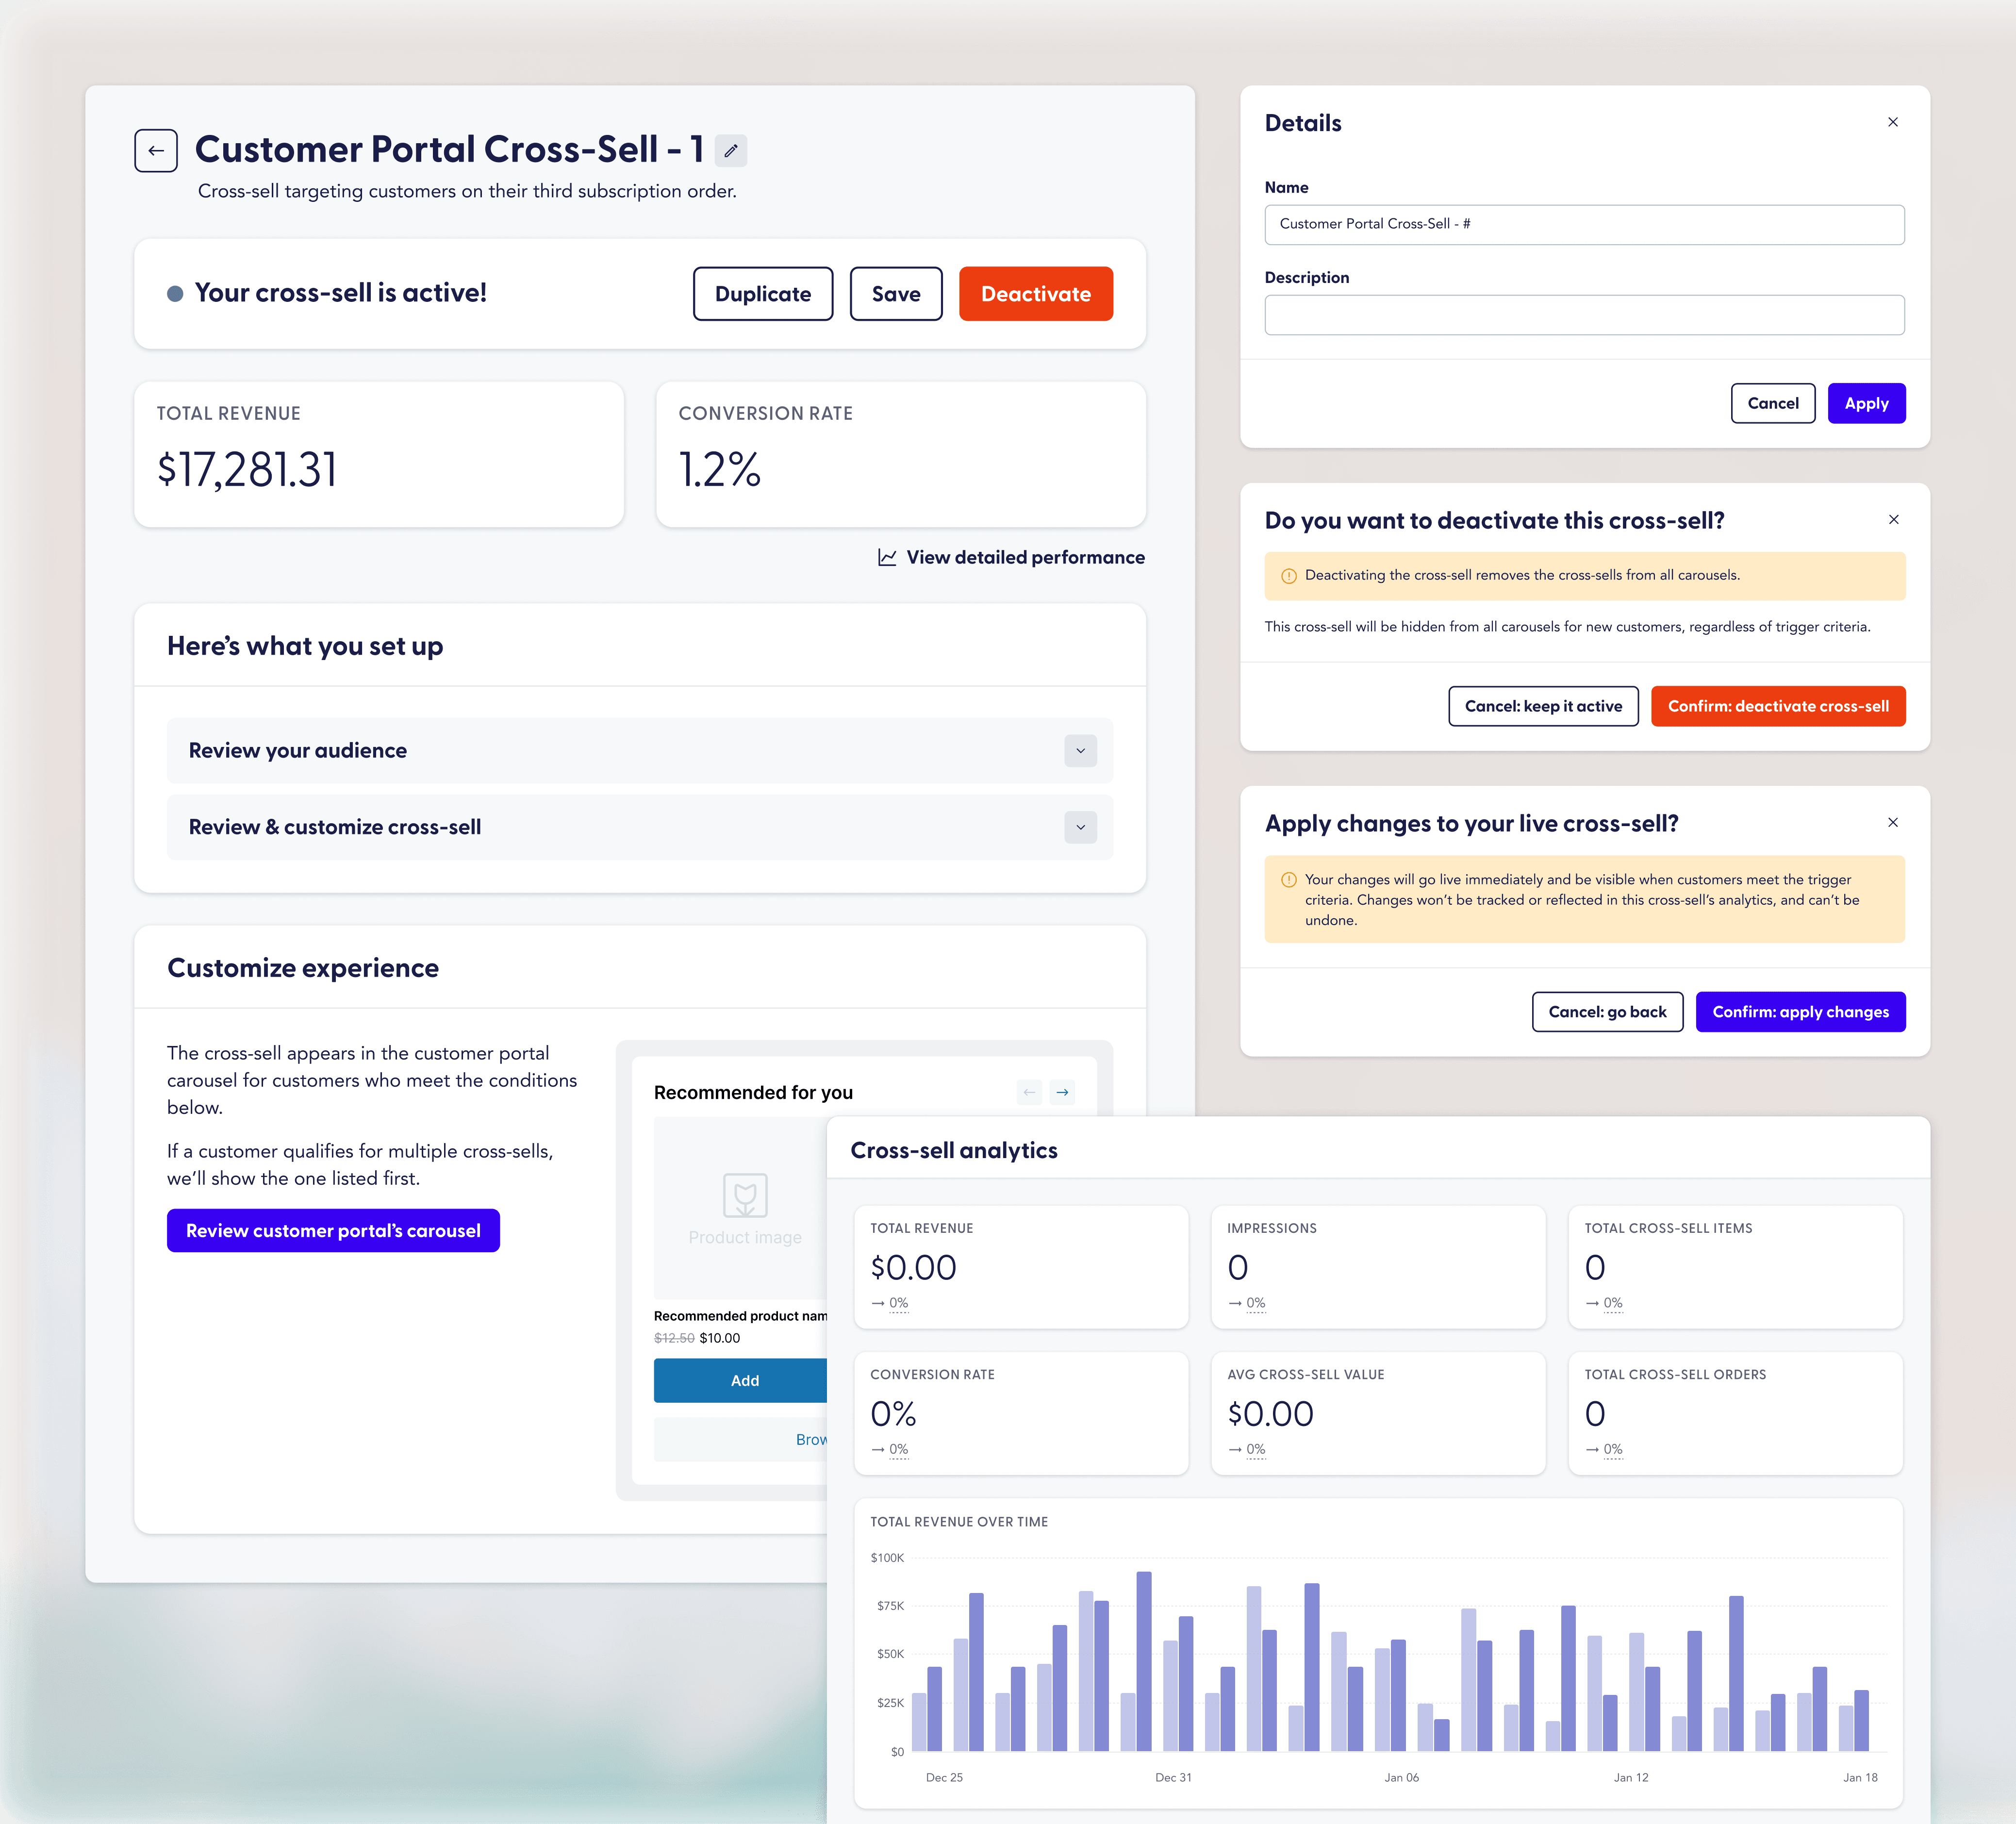Choose Cancel: keep it active

pyautogui.click(x=1542, y=706)
